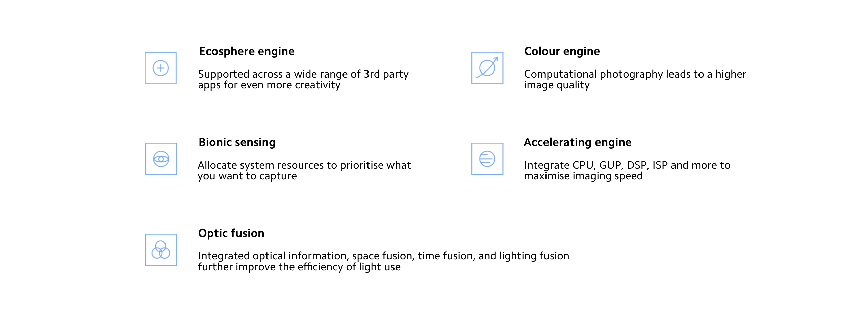
Task: Click the Accelerating engine title
Action: pyautogui.click(x=577, y=142)
